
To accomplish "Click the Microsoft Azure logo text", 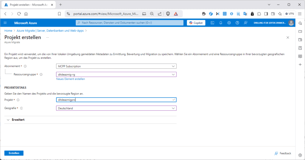I will (x=26, y=23).
